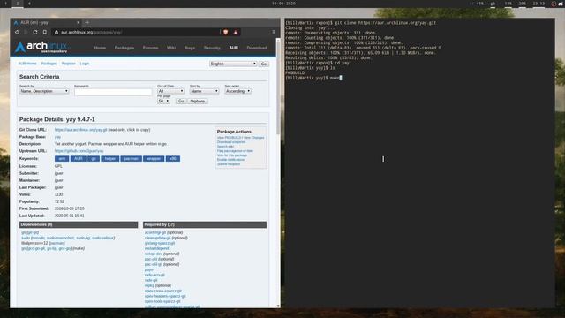The image size is (565, 318).
Task: Open the AUR nav item
Action: (233, 48)
